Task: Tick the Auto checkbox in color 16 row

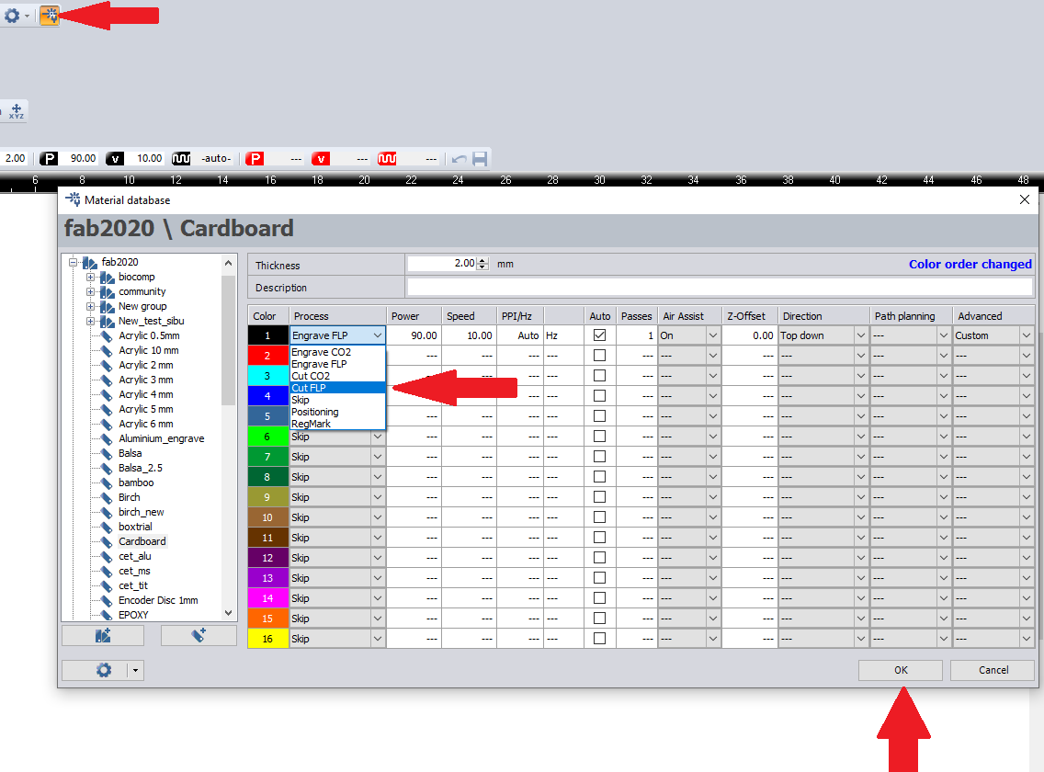Action: [600, 639]
